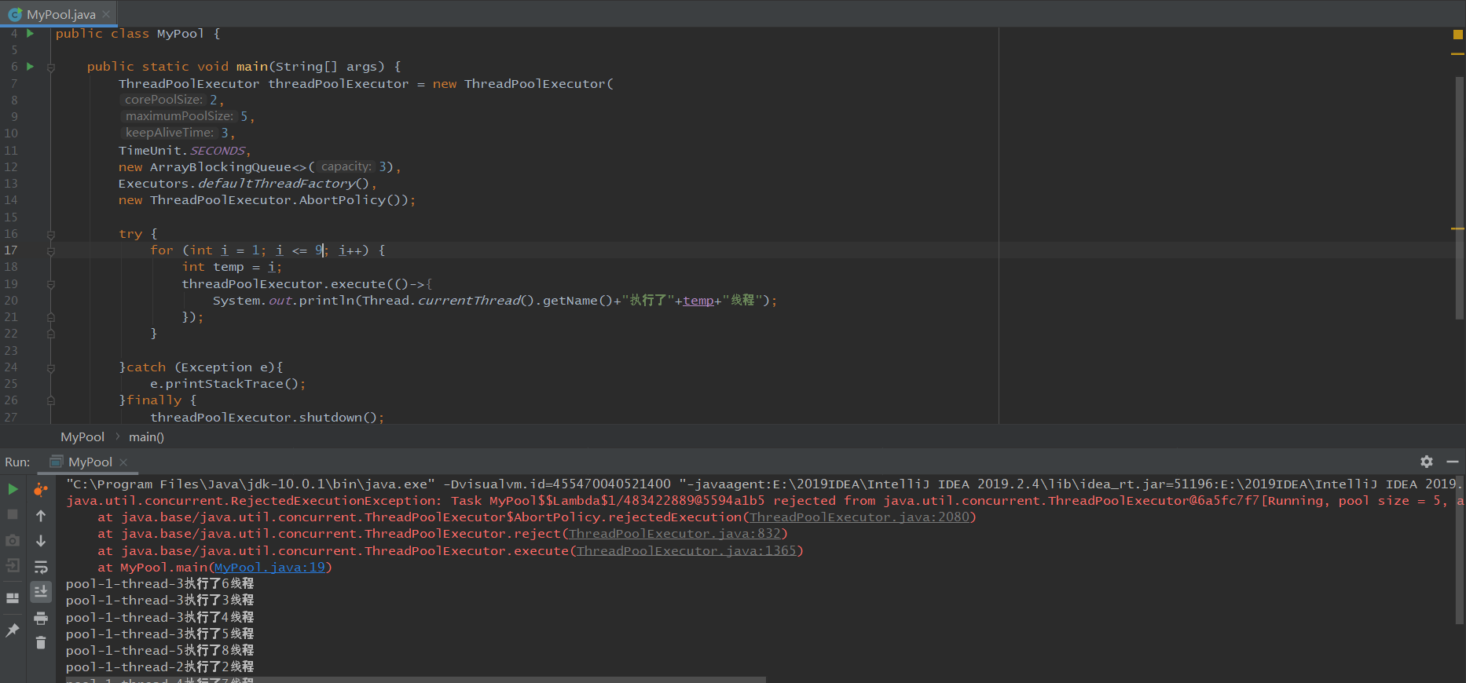Screen dimensions: 1466x683
Task: Collapse the lambda fold marker on line 19
Action: click(50, 284)
